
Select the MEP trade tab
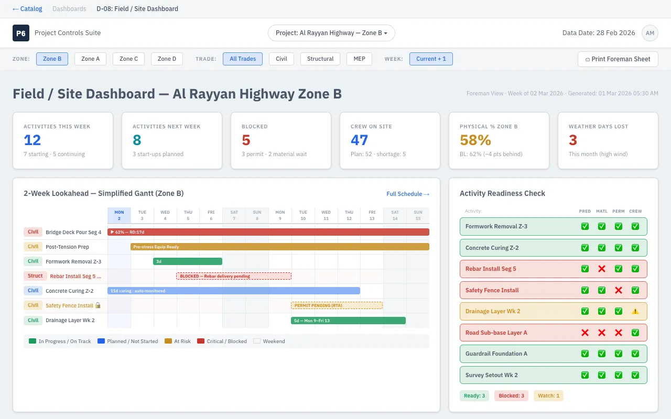coord(359,59)
